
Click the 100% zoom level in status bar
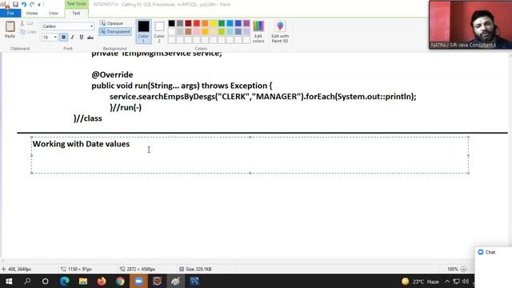453,269
